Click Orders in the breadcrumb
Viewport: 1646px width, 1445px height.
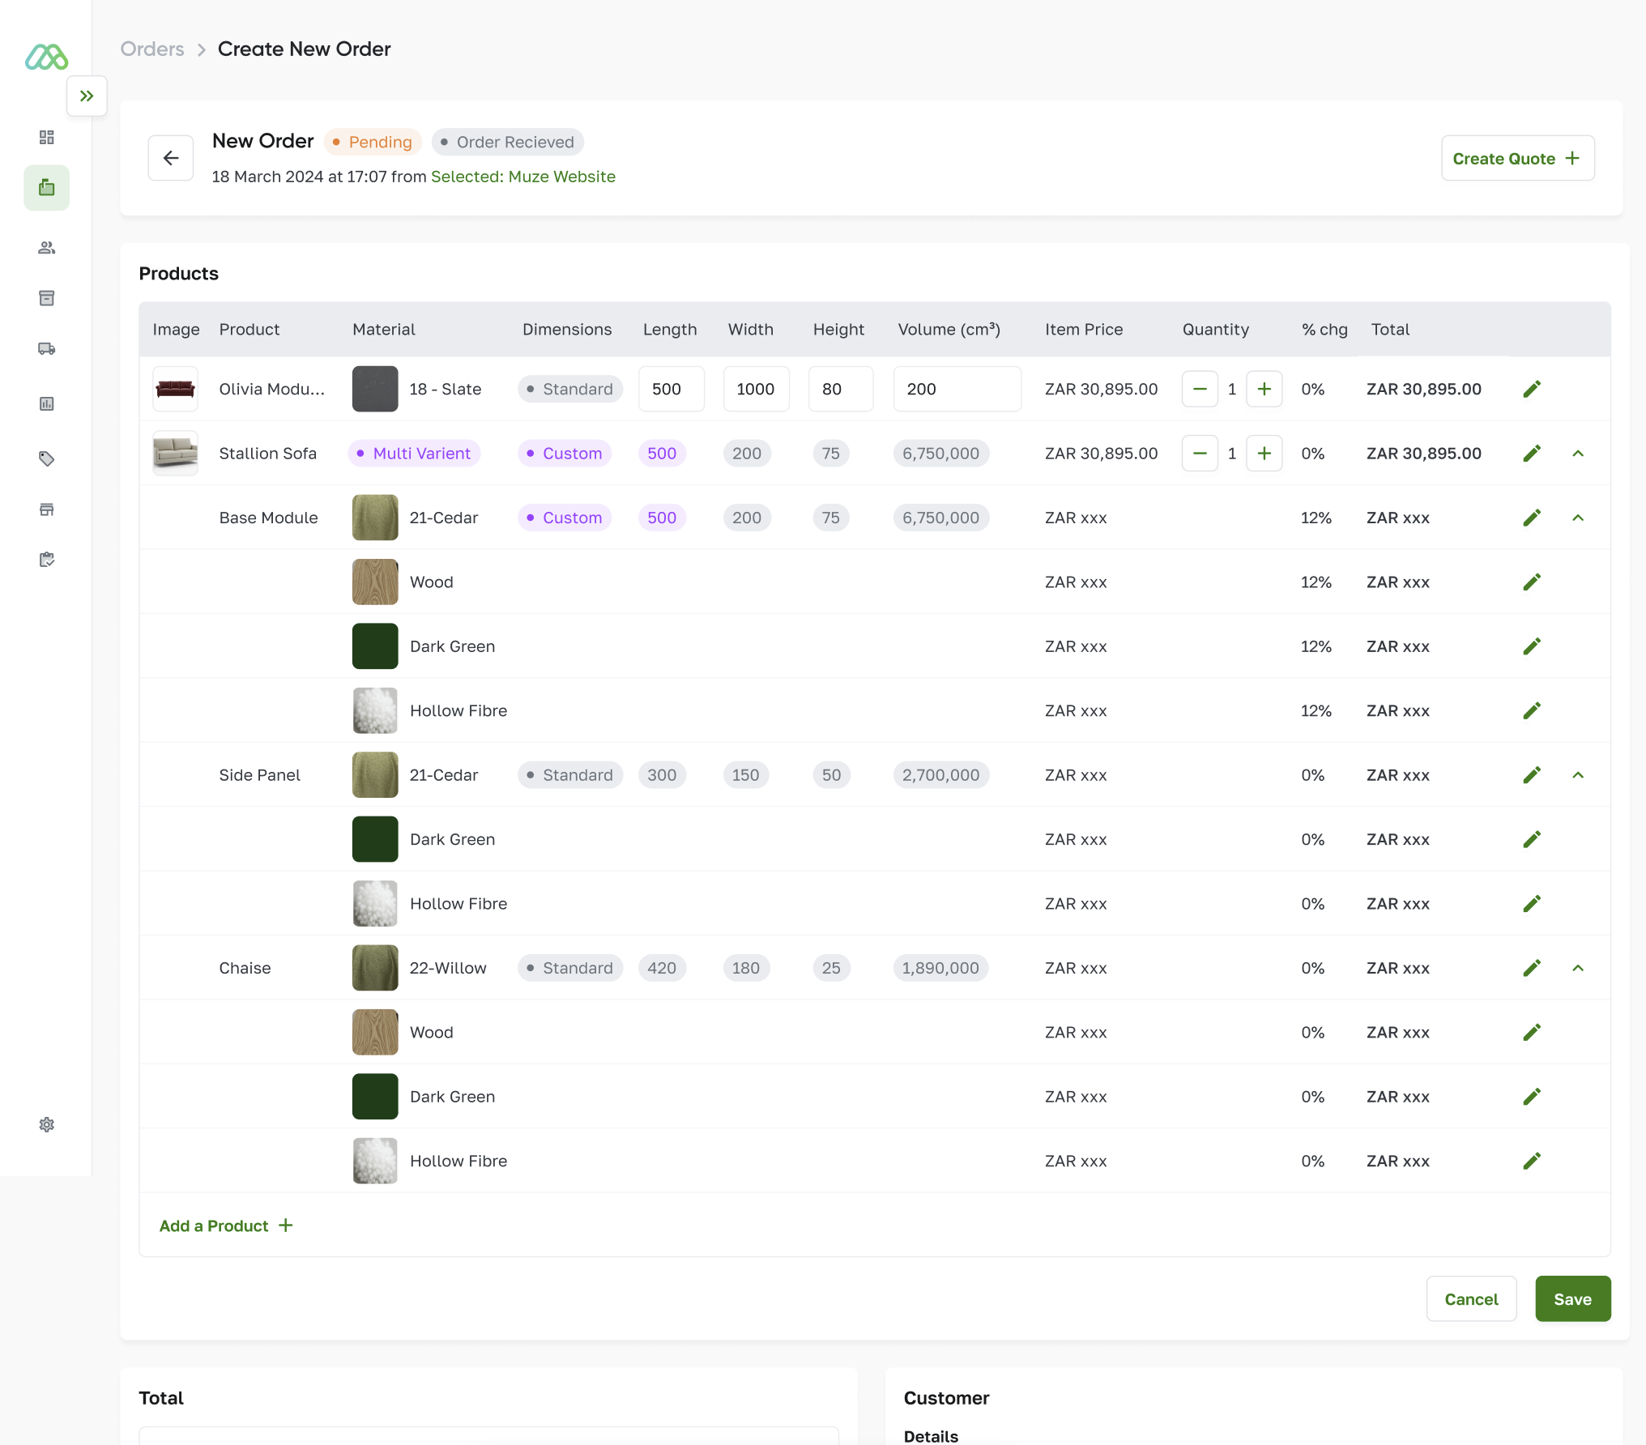point(152,49)
